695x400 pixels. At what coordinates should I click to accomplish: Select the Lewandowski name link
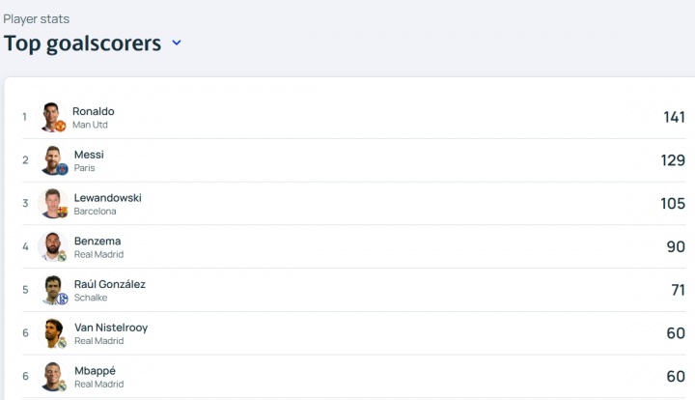(107, 197)
